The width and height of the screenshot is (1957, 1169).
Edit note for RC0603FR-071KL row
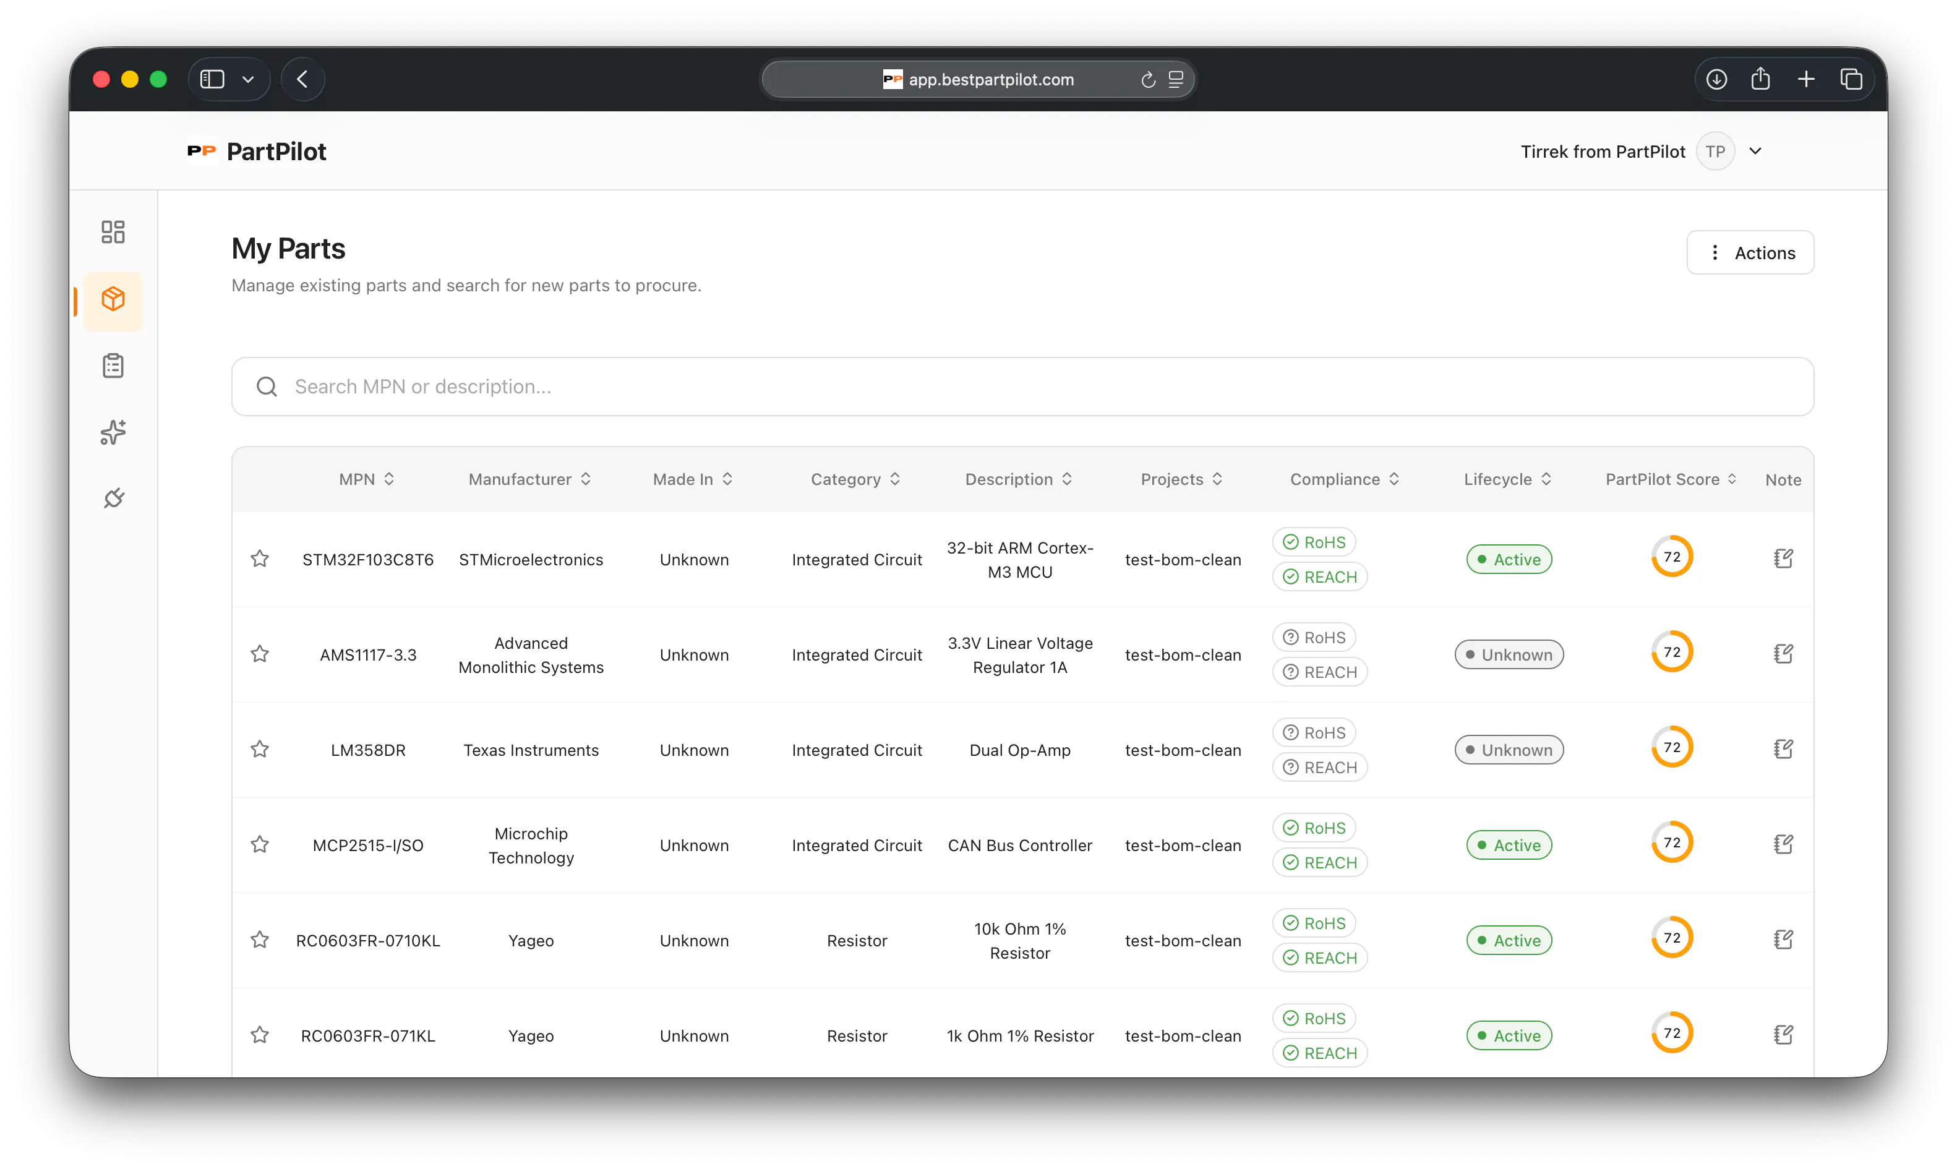coord(1783,1035)
